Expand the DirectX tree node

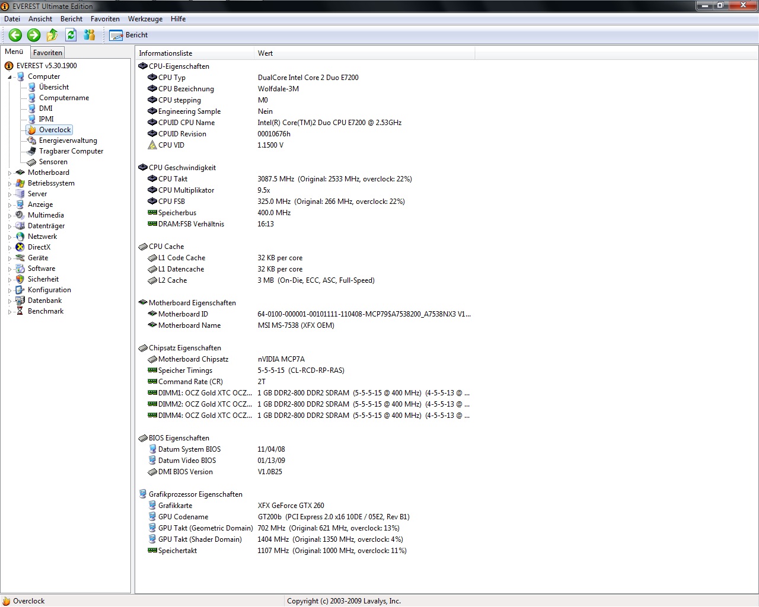click(9, 248)
